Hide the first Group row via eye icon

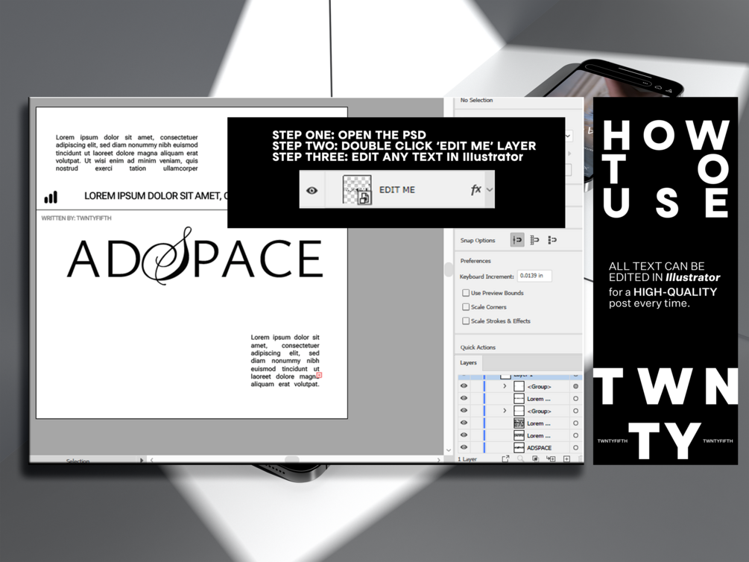click(464, 385)
